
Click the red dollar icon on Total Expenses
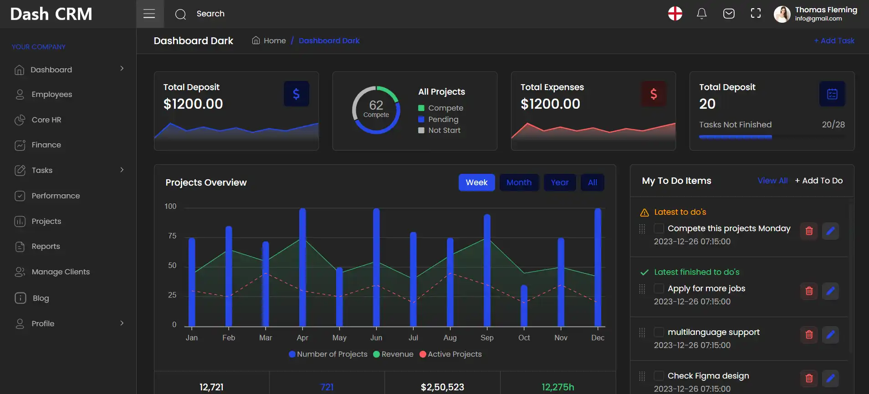pos(654,94)
